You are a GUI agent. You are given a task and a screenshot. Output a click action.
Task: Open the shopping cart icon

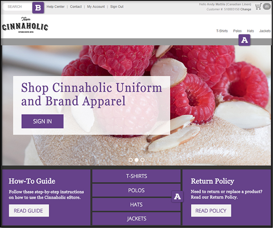point(258,7)
